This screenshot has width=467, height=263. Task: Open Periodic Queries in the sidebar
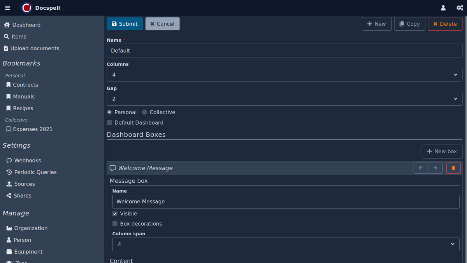(x=35, y=172)
